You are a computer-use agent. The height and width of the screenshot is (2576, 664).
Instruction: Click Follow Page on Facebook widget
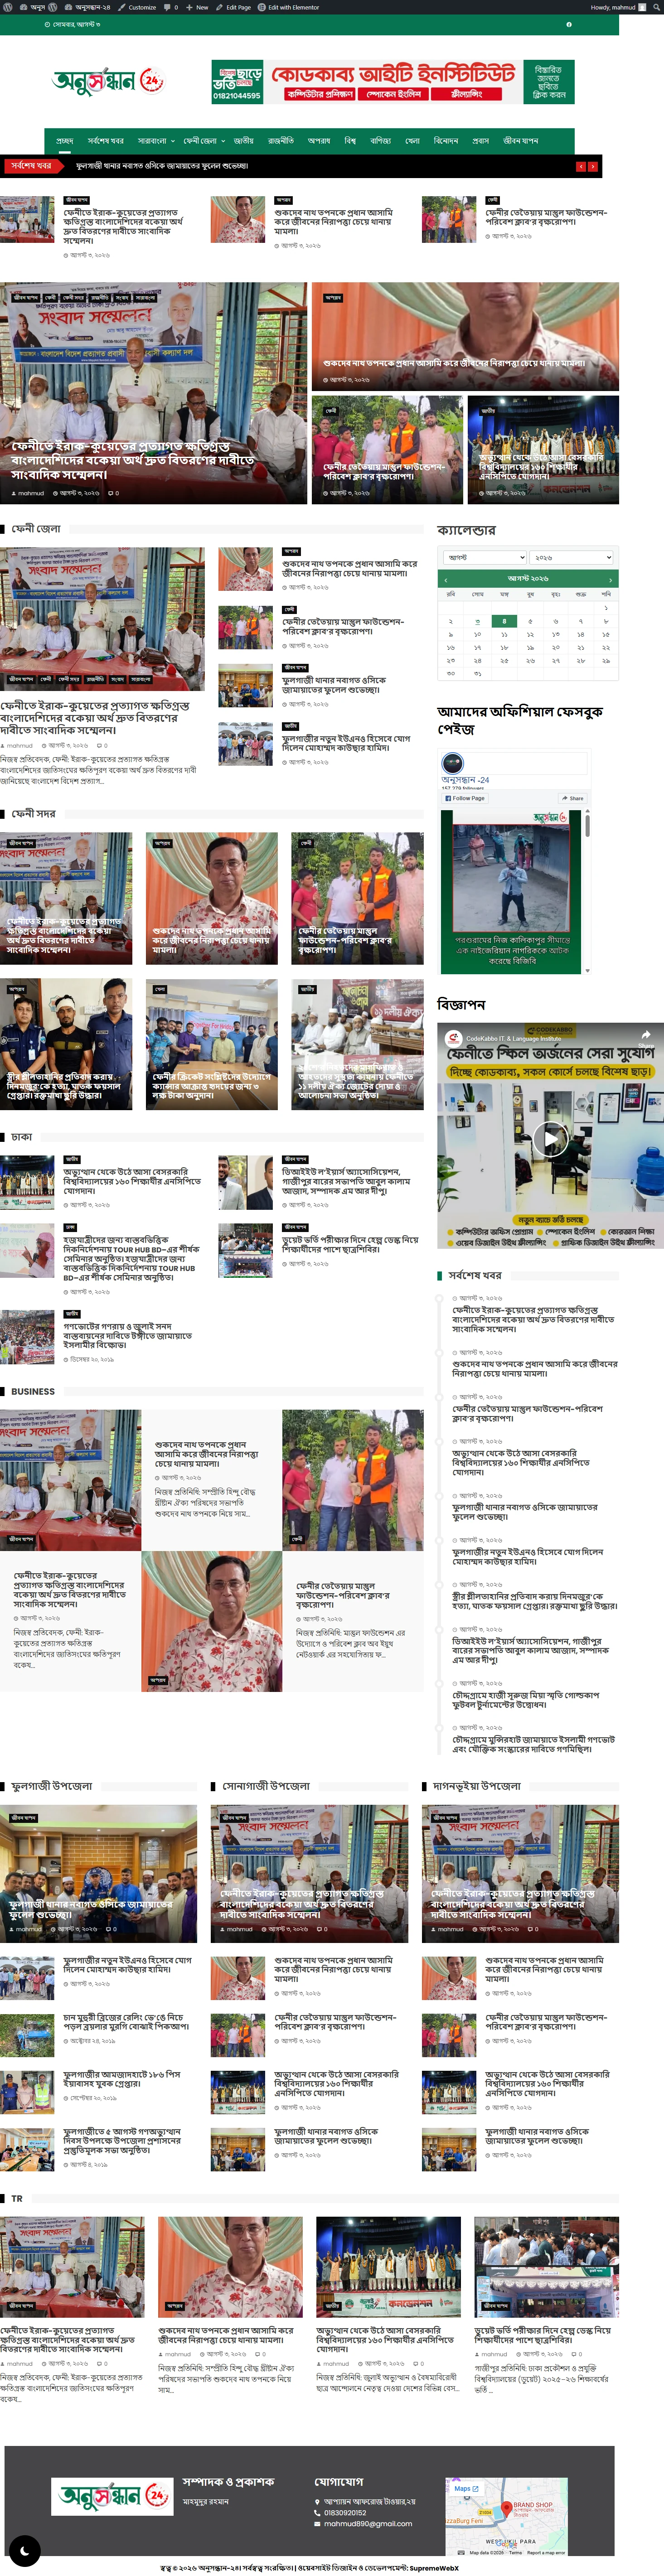465,798
